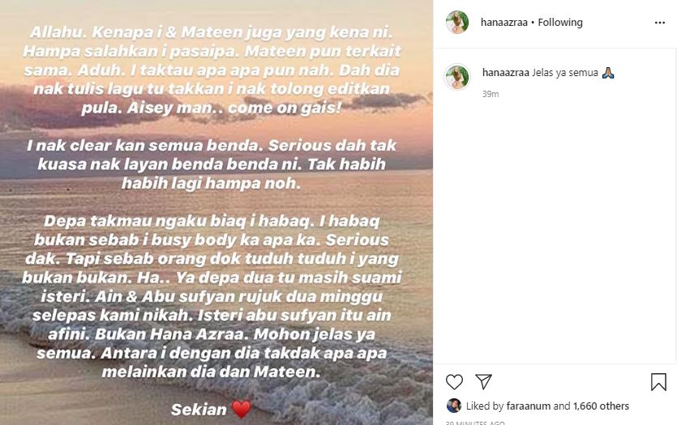Open hanaazraa profile picture in header
The width and height of the screenshot is (677, 425).
pyautogui.click(x=457, y=22)
